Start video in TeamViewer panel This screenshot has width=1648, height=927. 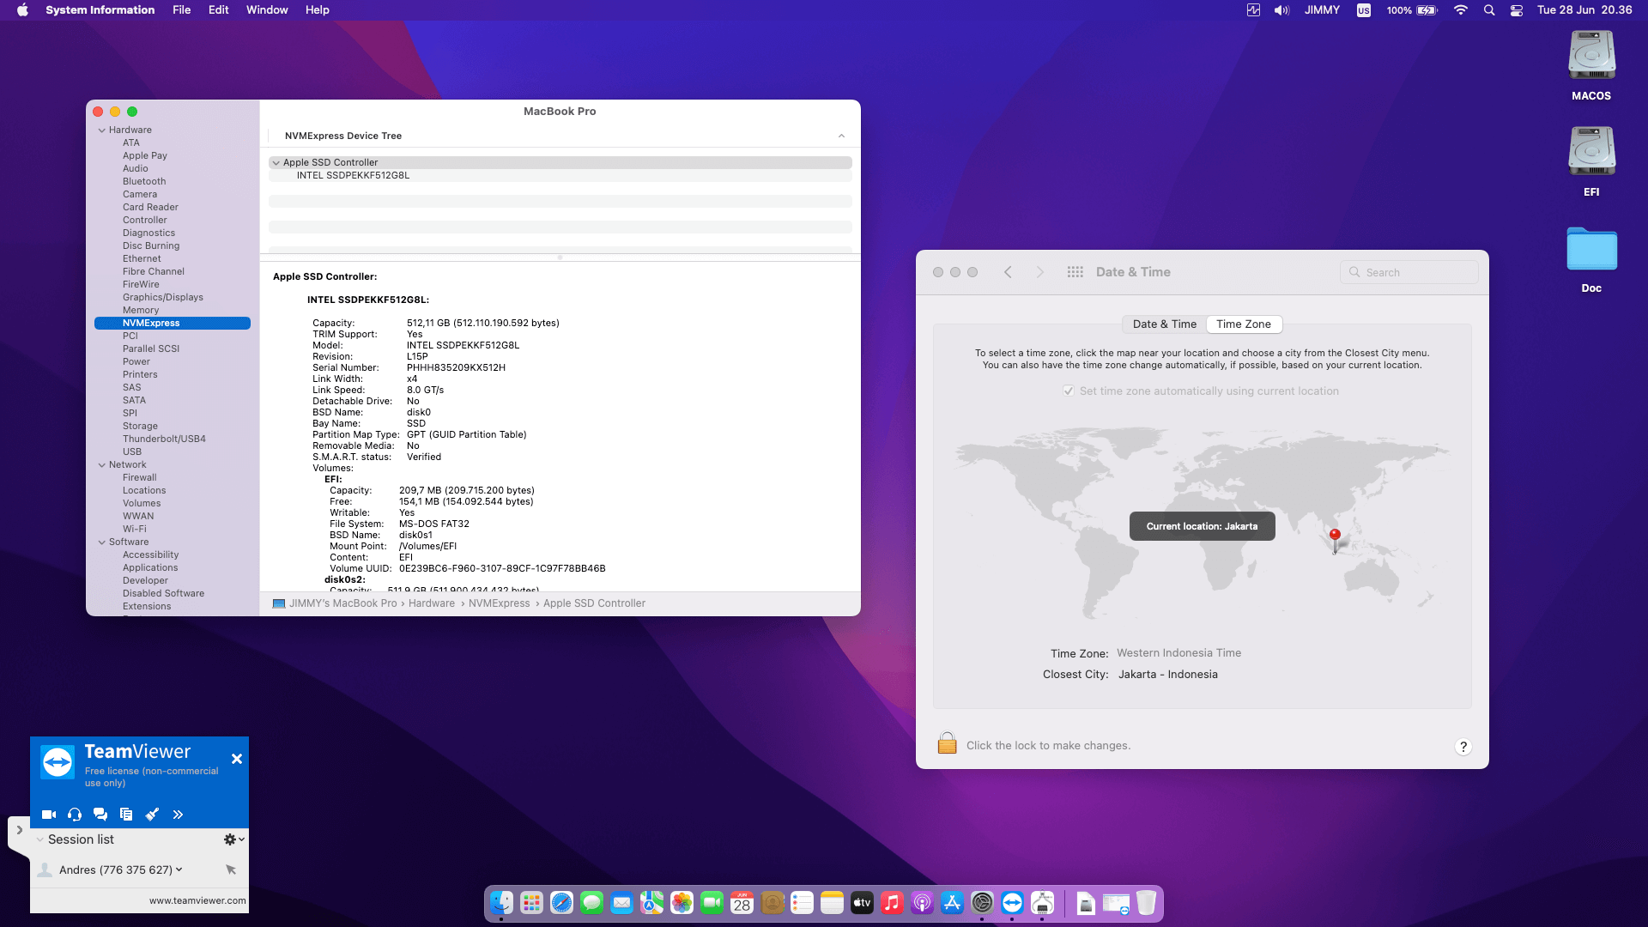click(49, 815)
